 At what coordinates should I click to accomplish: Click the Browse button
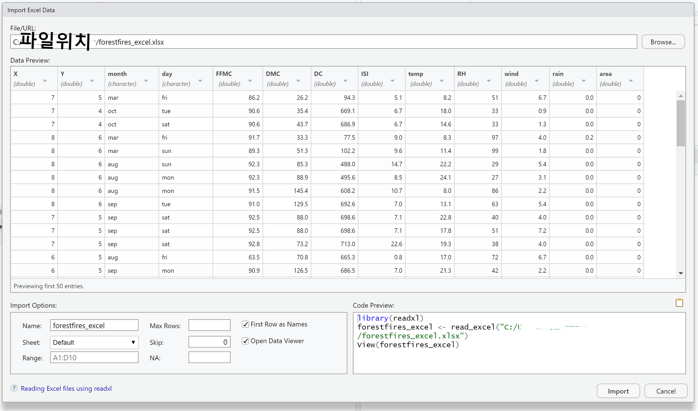tap(663, 42)
